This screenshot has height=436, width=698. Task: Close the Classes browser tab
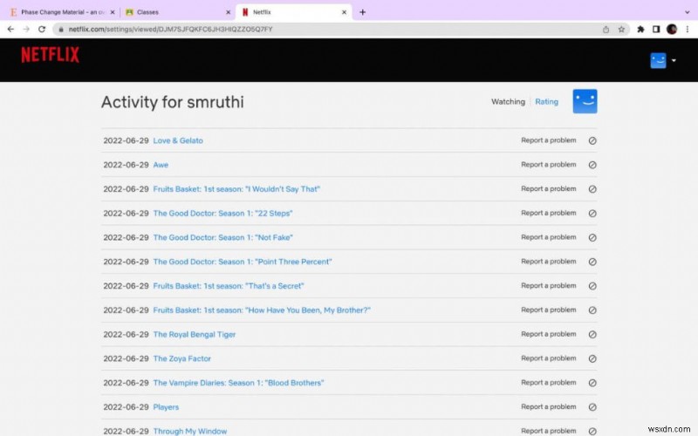228,12
